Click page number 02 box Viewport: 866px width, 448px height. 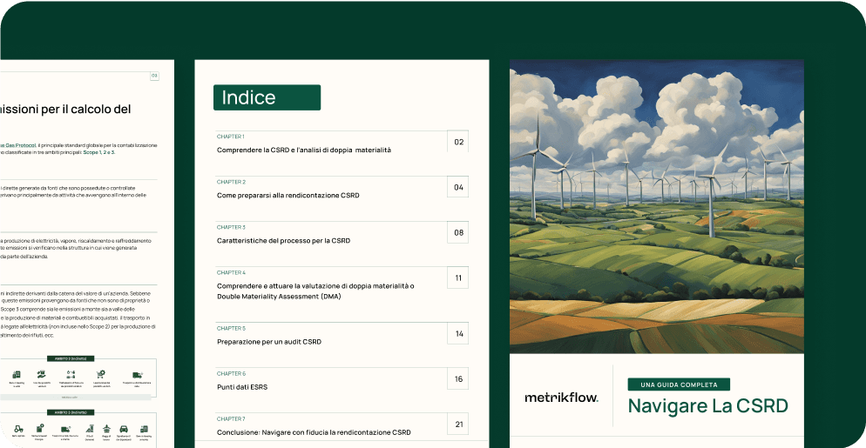coord(458,142)
